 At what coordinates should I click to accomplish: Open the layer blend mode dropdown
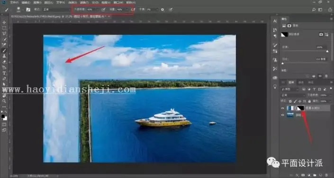click(293, 95)
